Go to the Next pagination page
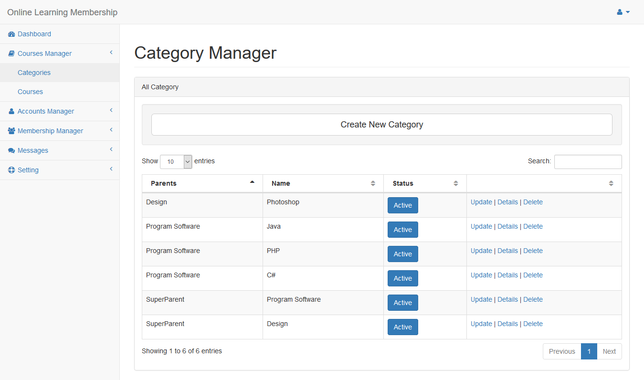Screen dimensions: 644x380 [x=609, y=351]
